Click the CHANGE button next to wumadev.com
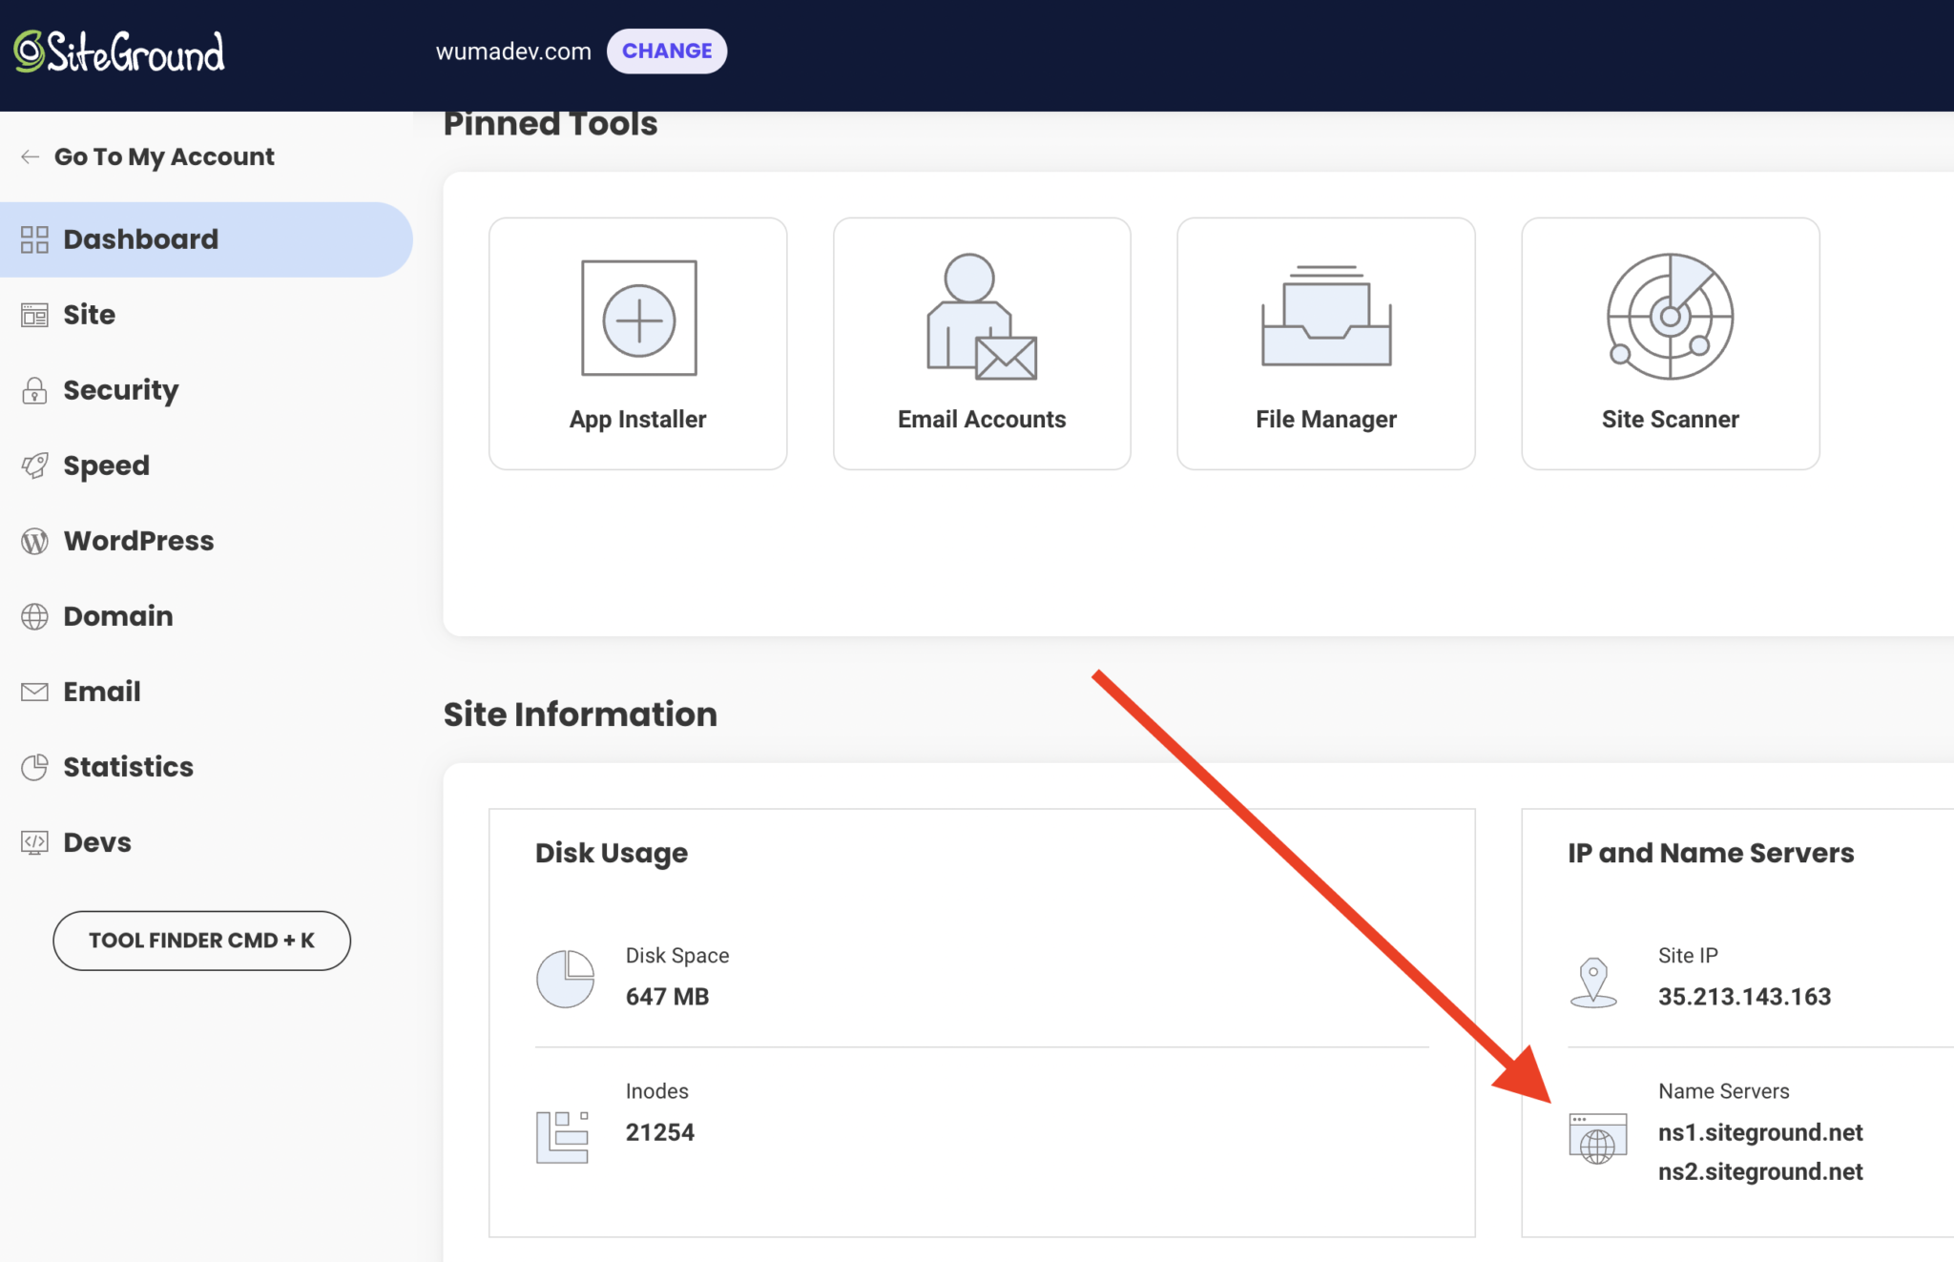The image size is (1954, 1262). click(x=667, y=51)
